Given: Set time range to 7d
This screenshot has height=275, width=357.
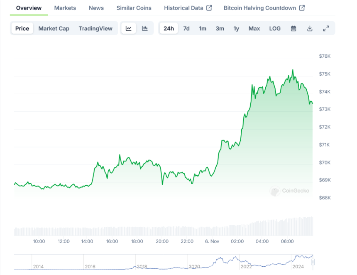Looking at the screenshot, I should point(186,29).
